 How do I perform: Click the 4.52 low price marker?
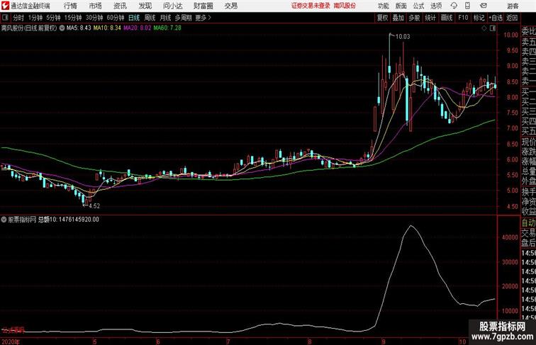[94, 206]
